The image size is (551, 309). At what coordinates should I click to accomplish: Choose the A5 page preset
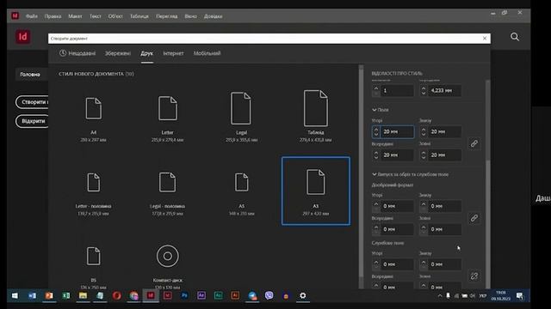[241, 193]
